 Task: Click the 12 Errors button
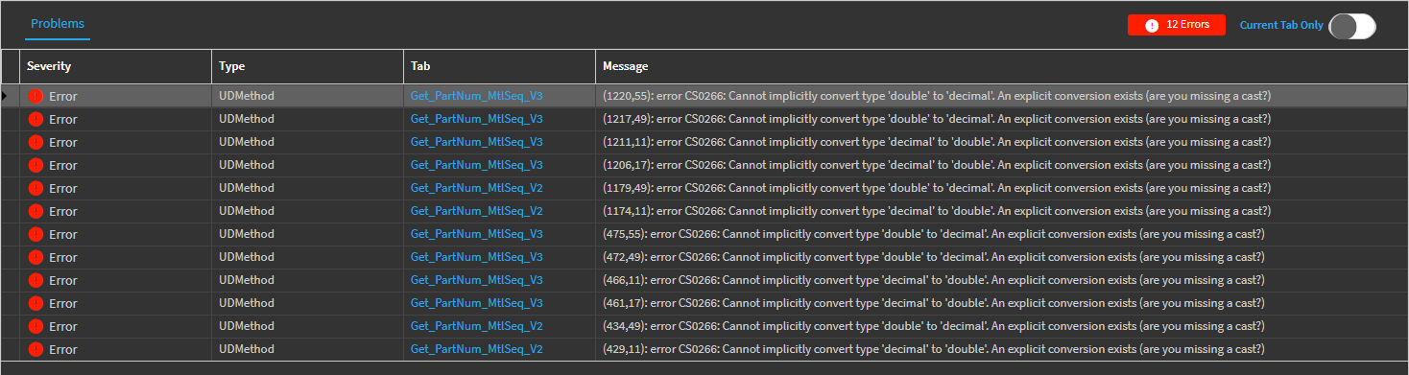point(1177,25)
